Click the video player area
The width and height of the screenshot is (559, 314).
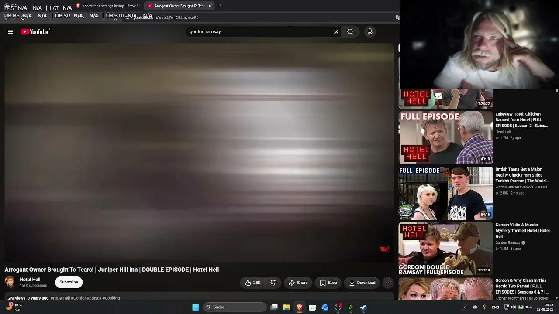point(199,152)
